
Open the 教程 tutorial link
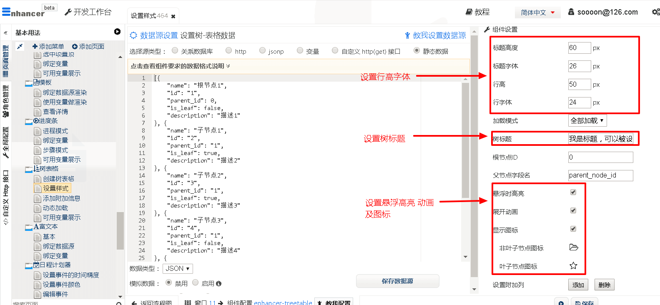coord(477,12)
